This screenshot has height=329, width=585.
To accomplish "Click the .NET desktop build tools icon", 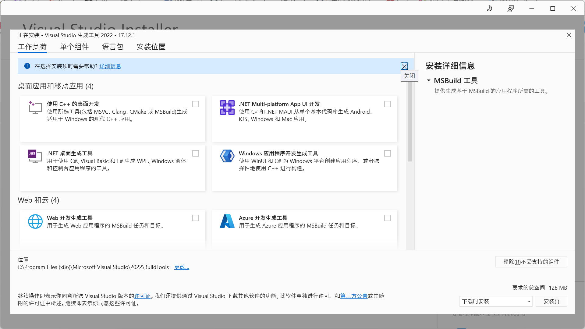I will pos(35,157).
